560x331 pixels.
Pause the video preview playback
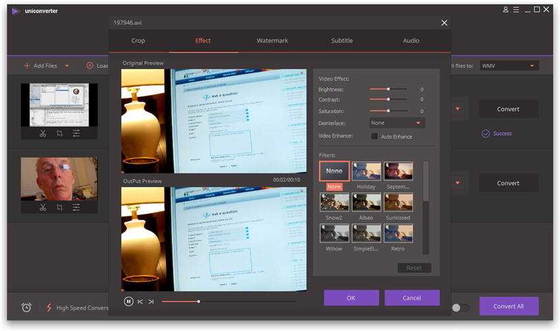point(128,301)
